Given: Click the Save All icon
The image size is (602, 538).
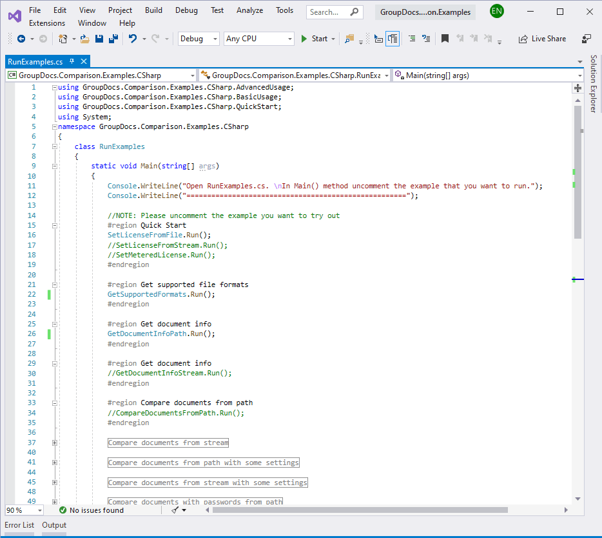Looking at the screenshot, I should [113, 39].
